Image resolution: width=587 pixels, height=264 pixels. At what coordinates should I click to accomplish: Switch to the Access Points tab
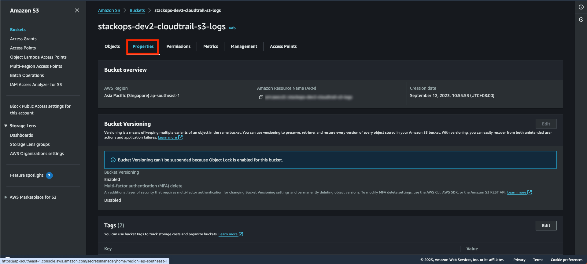coord(283,46)
